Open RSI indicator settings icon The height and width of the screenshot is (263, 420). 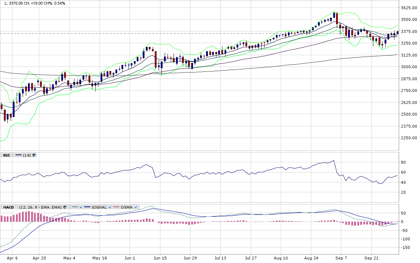click(x=34, y=155)
